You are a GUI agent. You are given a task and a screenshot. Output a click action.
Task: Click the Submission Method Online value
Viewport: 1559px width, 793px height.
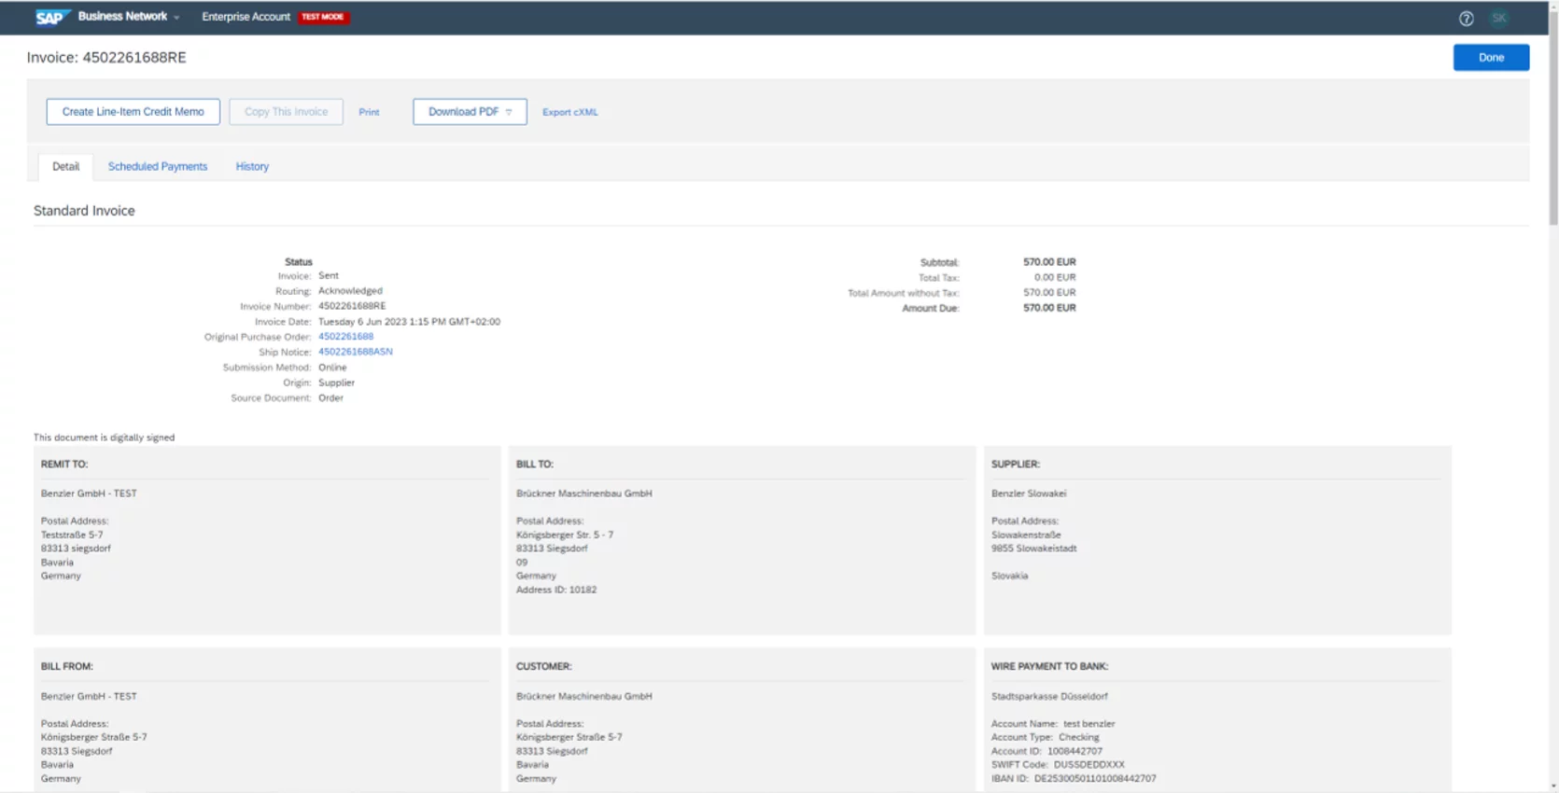pos(332,368)
